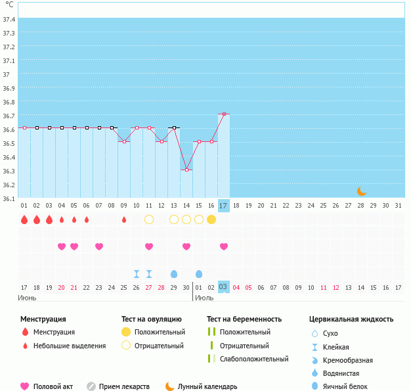Click the gray Прием лекарств icon in the legend
The width and height of the screenshot is (411, 391).
point(91,386)
